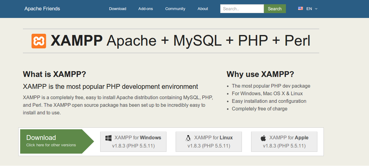Click the US flag language icon
The height and width of the screenshot is (167, 369).
[x=301, y=9]
